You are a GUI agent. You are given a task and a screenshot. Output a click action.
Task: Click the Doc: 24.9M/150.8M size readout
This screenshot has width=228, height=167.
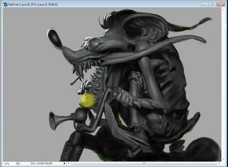pos(41,163)
